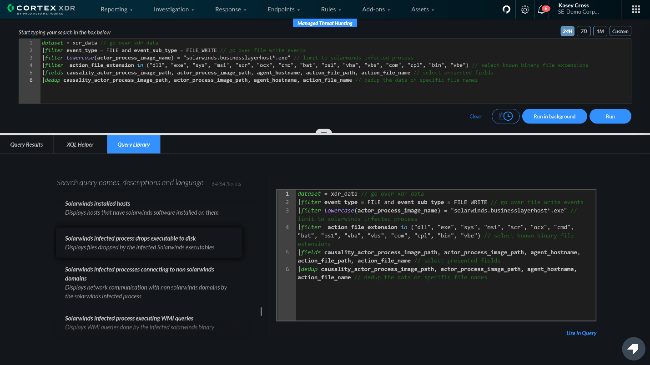
Task: Open the settings gear icon
Action: [x=525, y=10]
